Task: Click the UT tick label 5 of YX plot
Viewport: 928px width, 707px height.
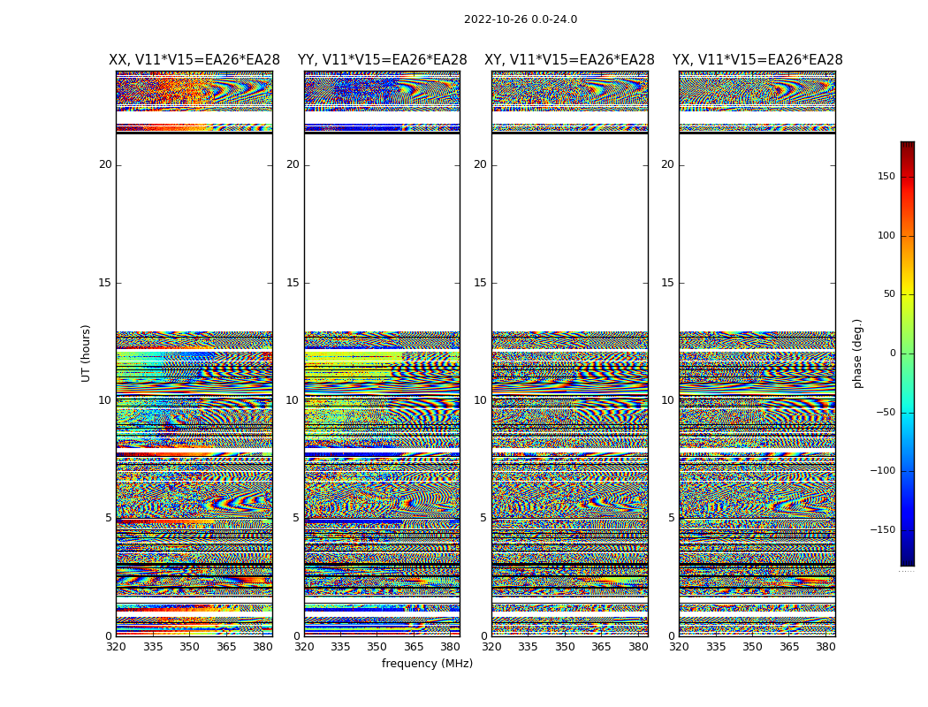Action: (671, 518)
